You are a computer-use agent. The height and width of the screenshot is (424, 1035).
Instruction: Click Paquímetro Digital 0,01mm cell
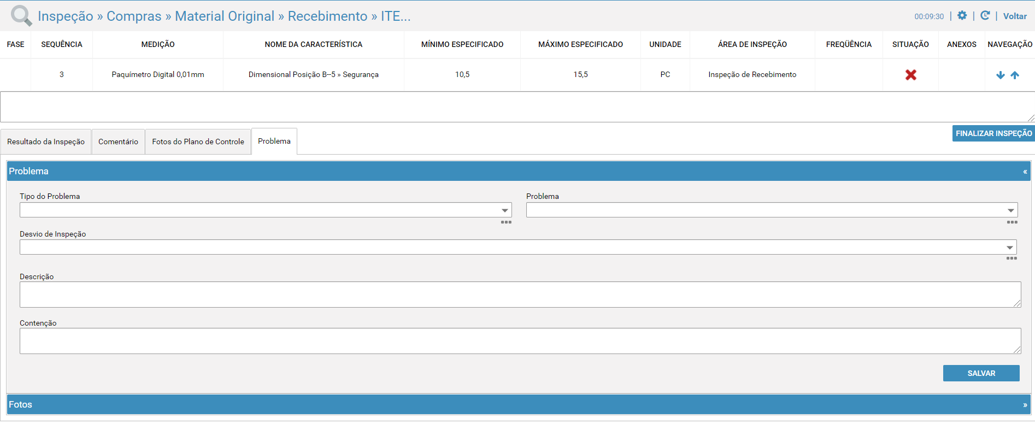click(158, 74)
